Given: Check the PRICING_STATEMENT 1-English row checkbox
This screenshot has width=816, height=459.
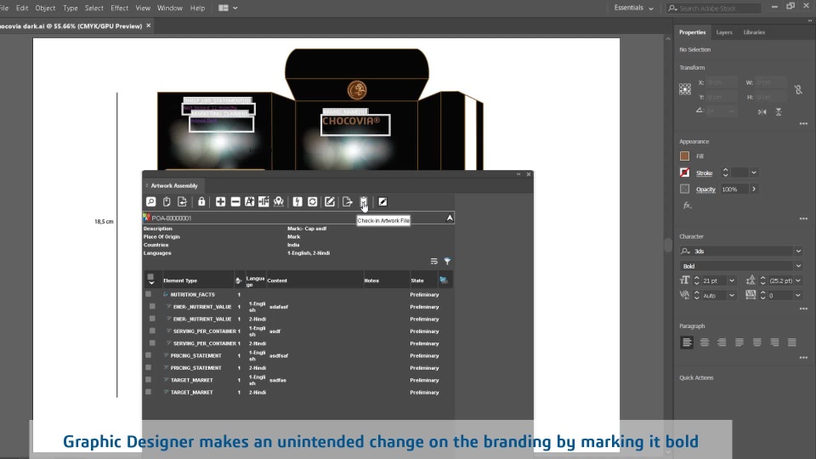Looking at the screenshot, I should 148,355.
